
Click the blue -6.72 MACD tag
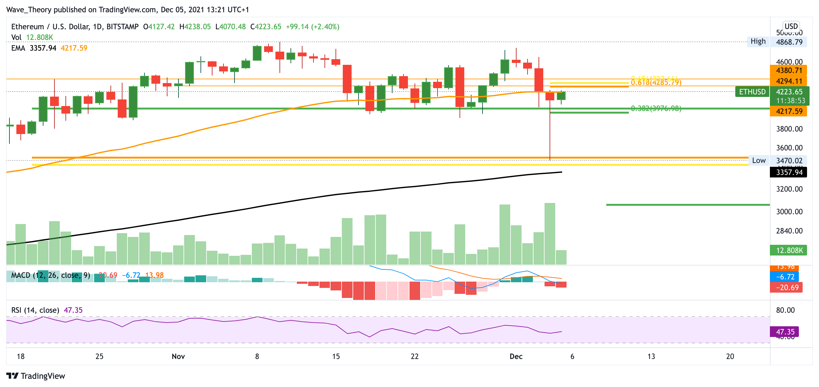[785, 277]
